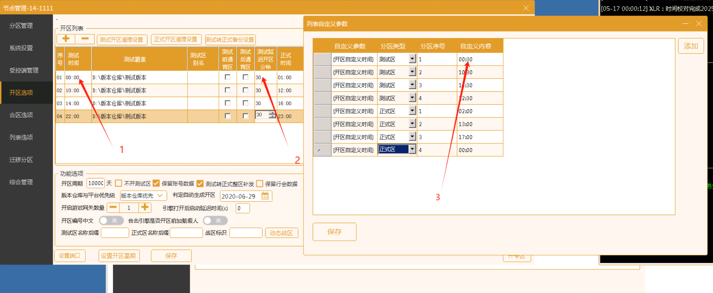
Task: Increase game gateway count with plus icon
Action: (145, 207)
